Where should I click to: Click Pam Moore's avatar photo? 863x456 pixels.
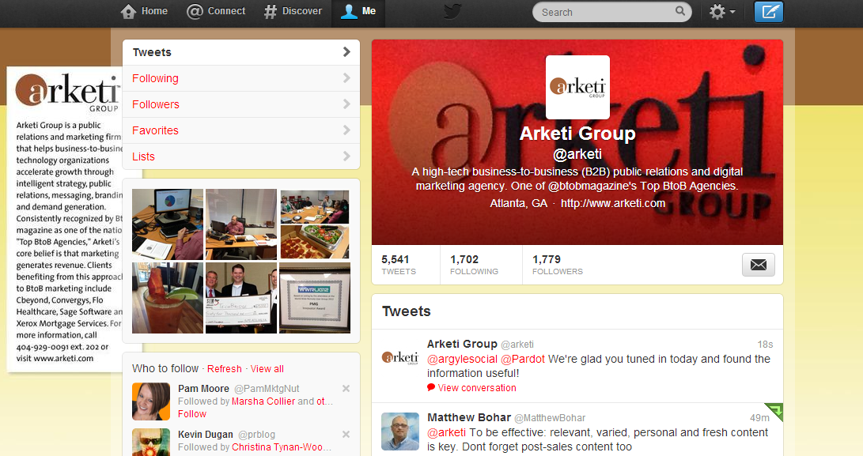(151, 401)
